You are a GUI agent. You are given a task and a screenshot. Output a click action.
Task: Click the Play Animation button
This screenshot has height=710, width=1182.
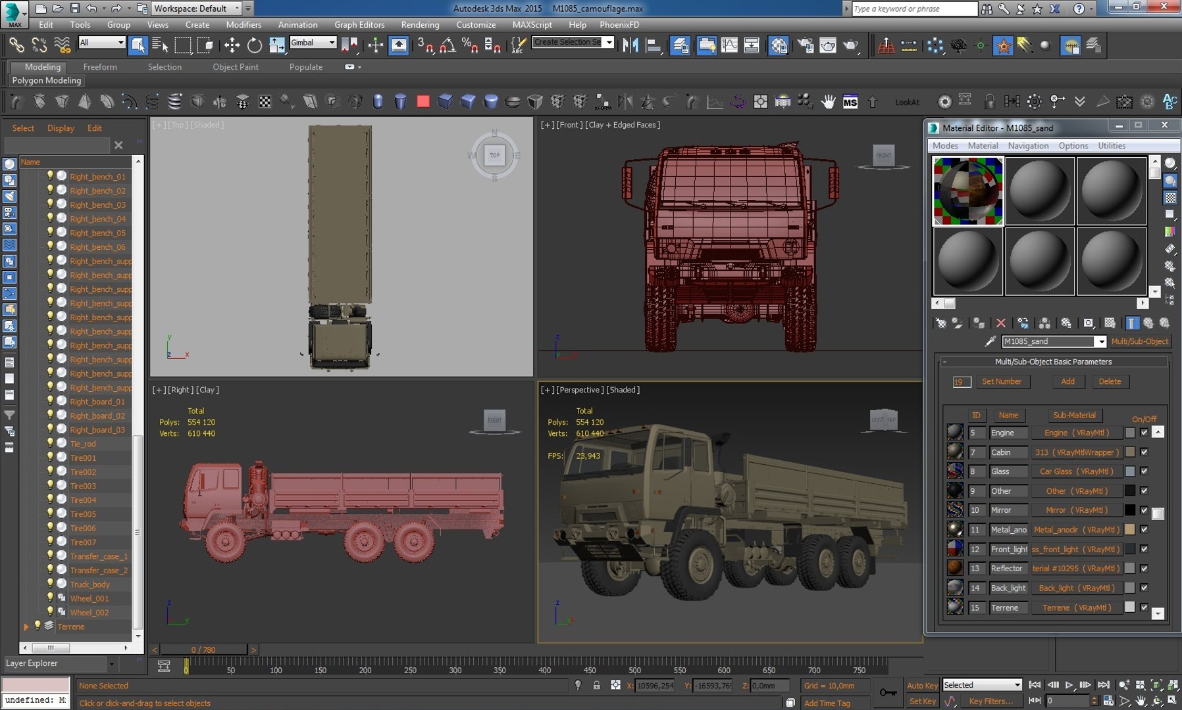(x=1069, y=684)
